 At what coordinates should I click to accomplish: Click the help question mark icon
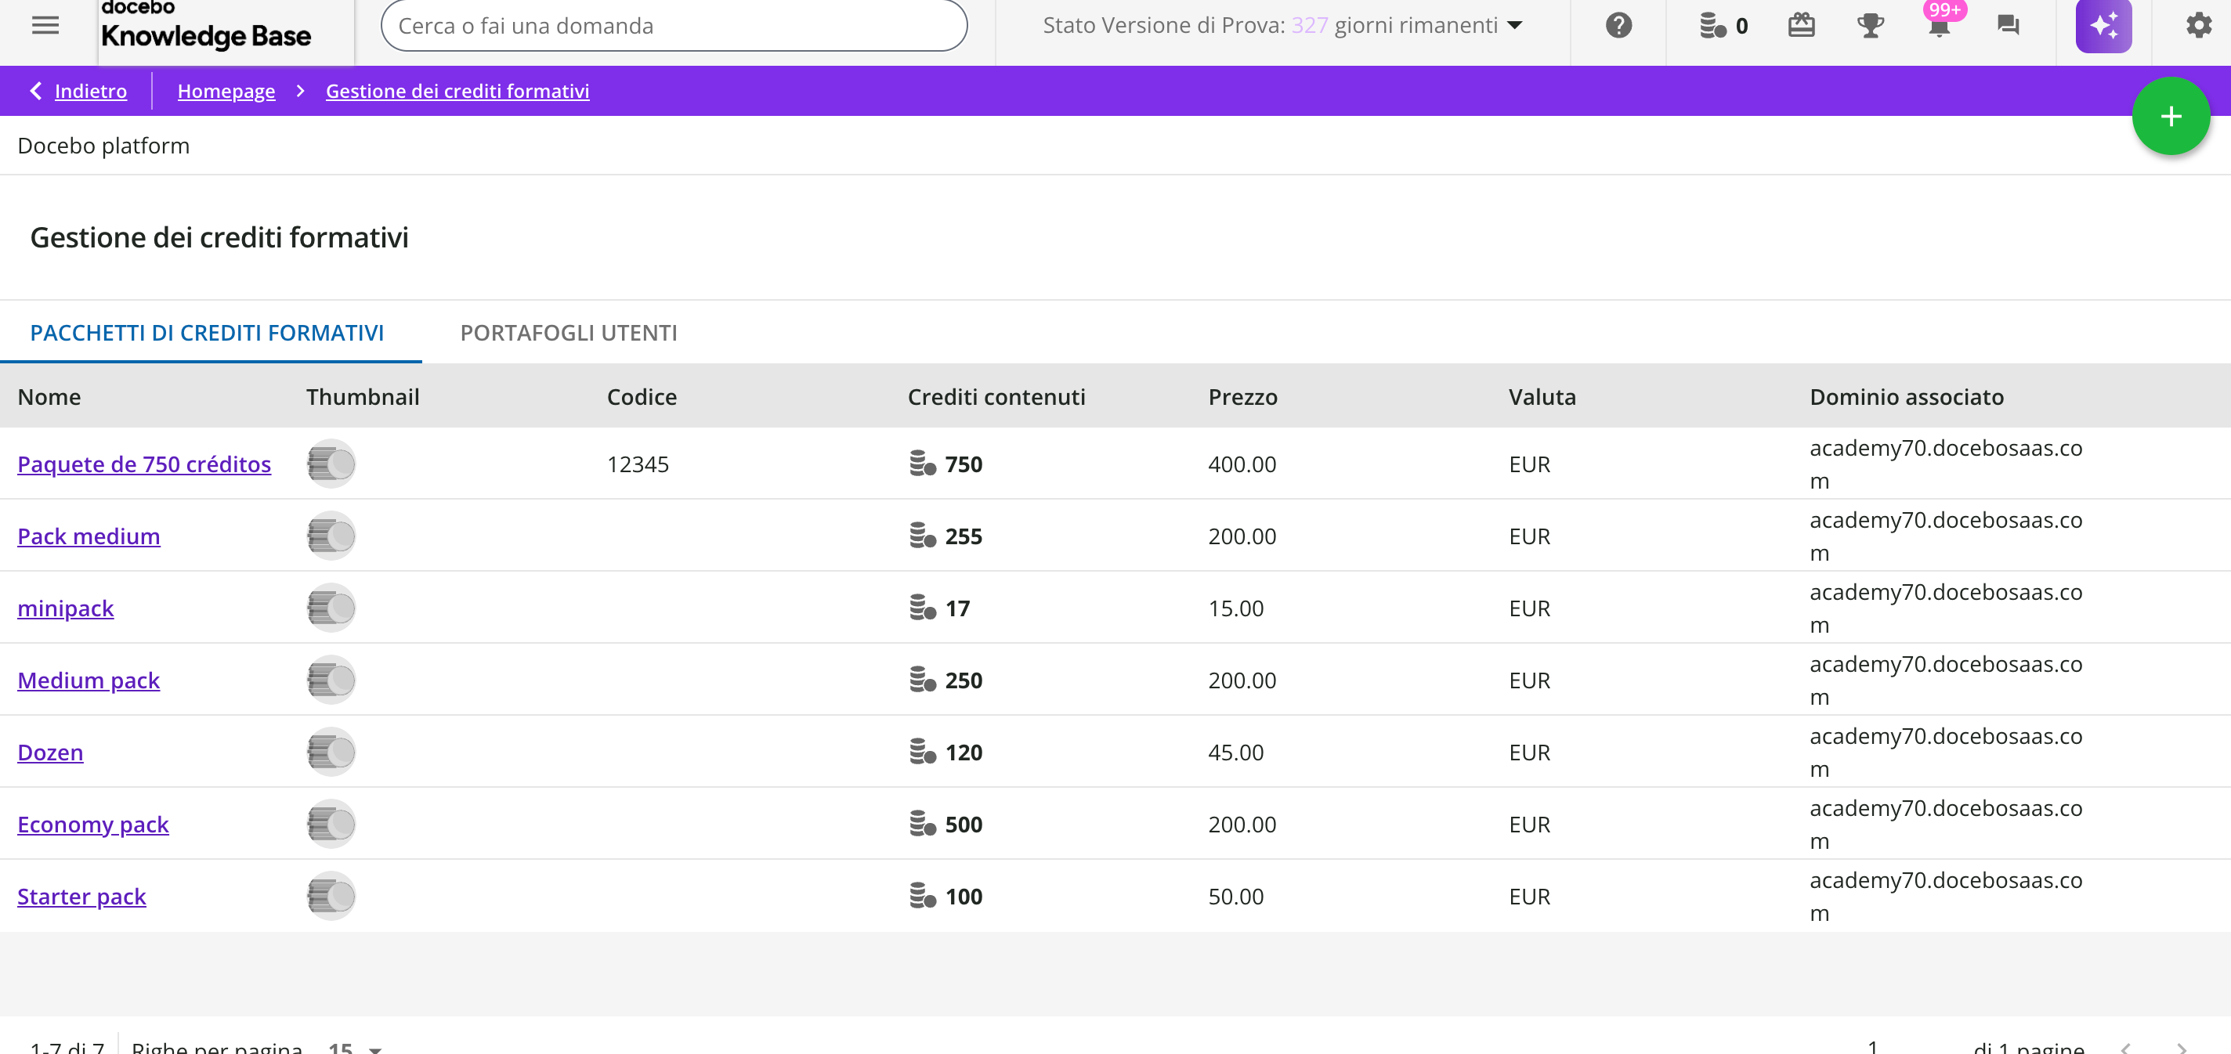tap(1618, 25)
